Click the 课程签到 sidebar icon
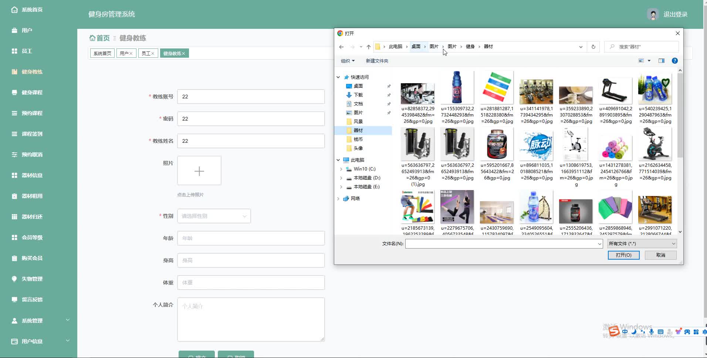The height and width of the screenshot is (358, 707). (x=14, y=134)
